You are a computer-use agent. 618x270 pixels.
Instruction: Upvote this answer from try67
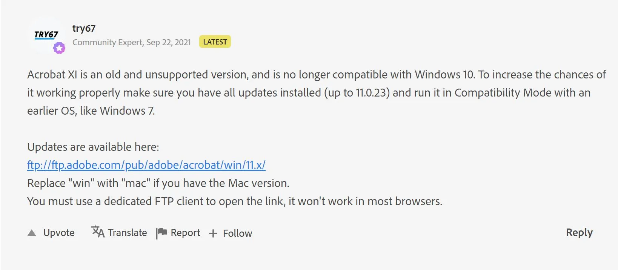(x=51, y=233)
